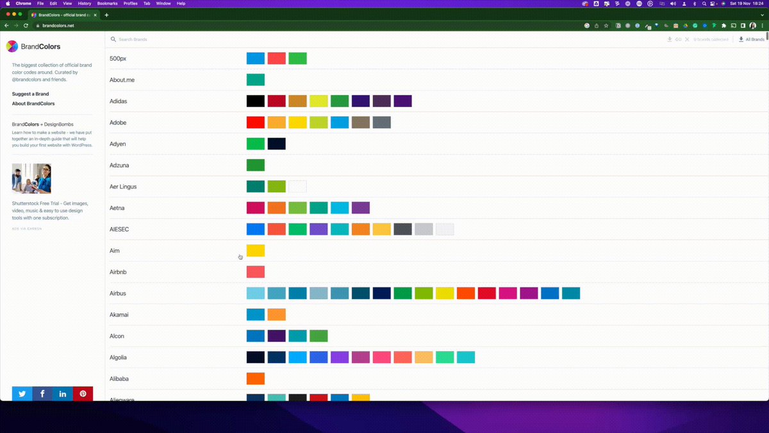Screen dimensions: 769x433
Task: Open the History menu
Action: click(x=85, y=3)
